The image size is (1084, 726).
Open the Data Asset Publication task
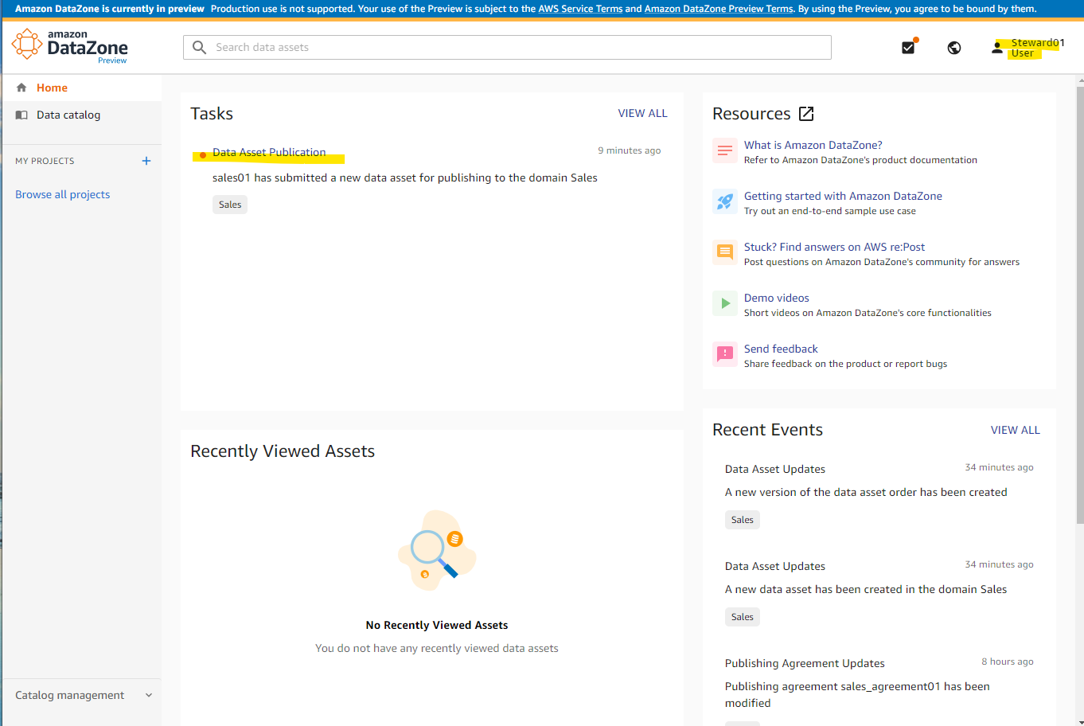pyautogui.click(x=269, y=152)
